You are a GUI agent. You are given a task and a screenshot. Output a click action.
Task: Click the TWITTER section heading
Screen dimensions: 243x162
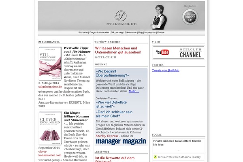coord(158,65)
